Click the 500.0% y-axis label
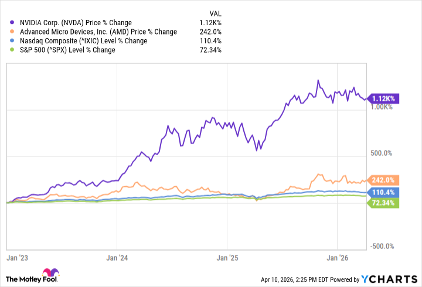The image size is (422, 287). 385,153
